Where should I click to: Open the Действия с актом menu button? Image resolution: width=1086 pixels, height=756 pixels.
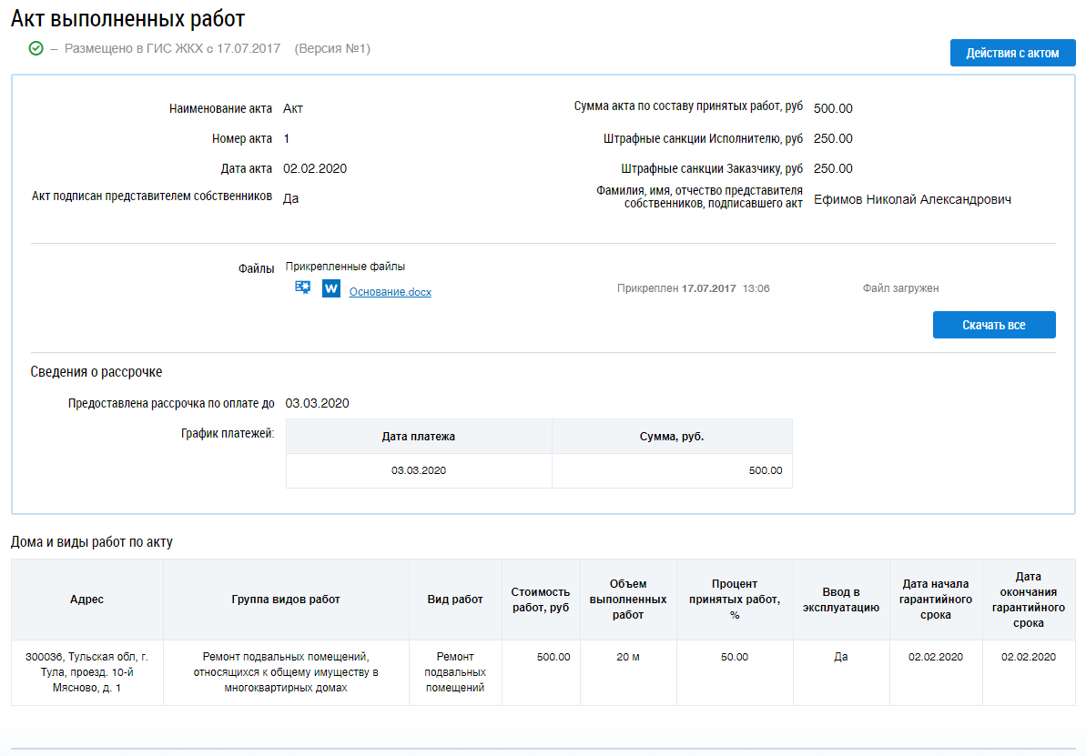[x=1012, y=54]
